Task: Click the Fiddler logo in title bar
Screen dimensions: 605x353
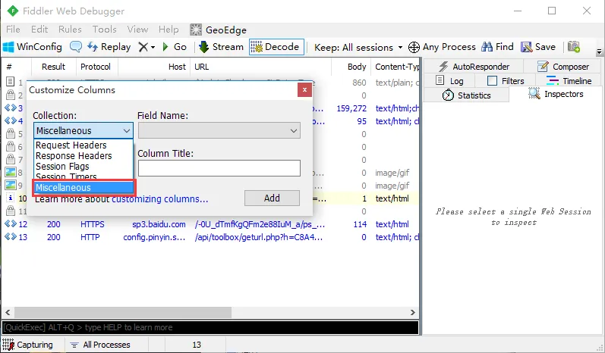Action: tap(13, 11)
